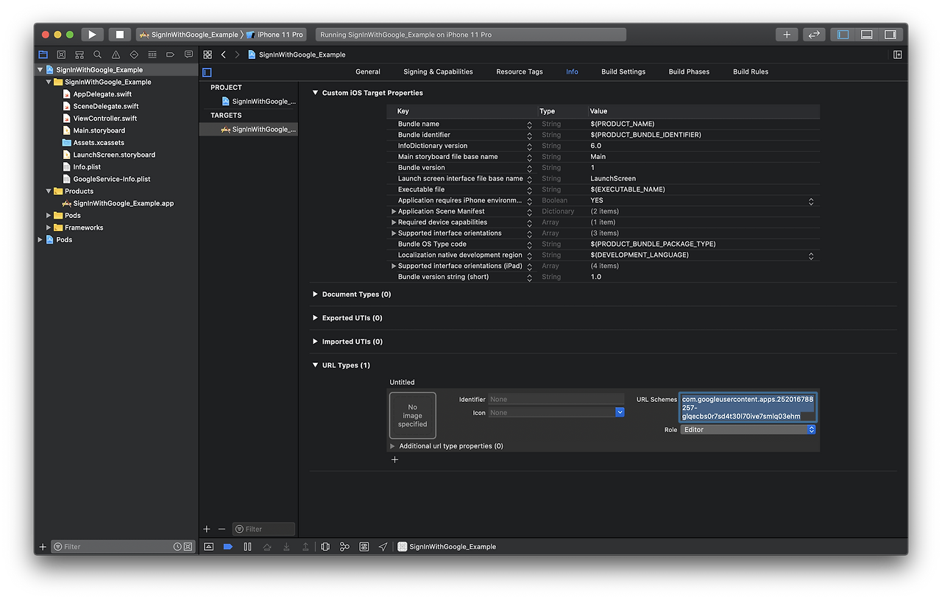Collapse Custom iOS Target Properties section

(315, 93)
